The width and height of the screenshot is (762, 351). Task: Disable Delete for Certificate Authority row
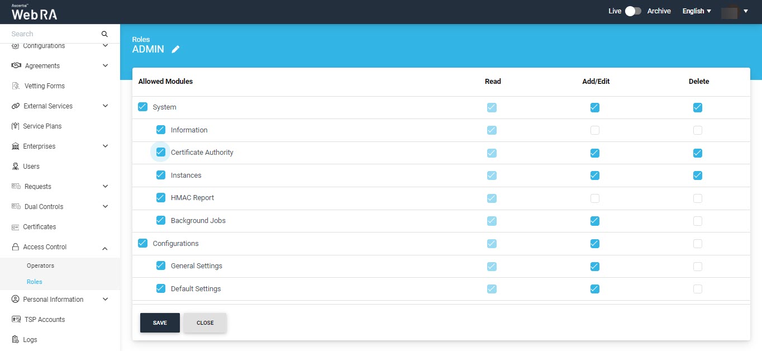[698, 153]
